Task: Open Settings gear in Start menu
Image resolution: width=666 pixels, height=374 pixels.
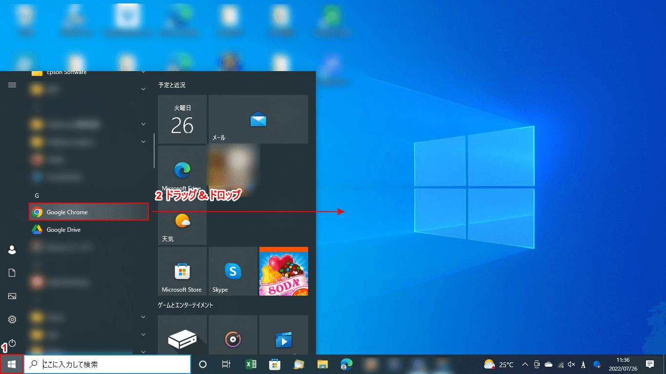Action: pos(12,319)
